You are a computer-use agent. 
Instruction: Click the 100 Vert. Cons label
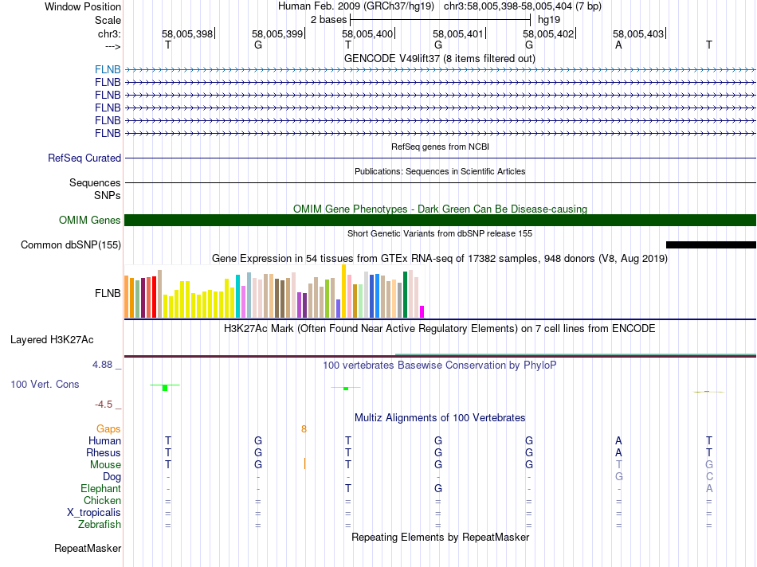tap(45, 384)
